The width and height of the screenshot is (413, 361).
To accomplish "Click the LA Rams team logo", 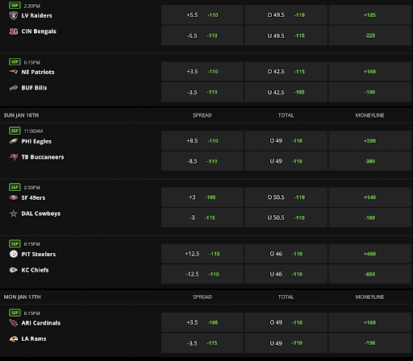I will (x=14, y=338).
